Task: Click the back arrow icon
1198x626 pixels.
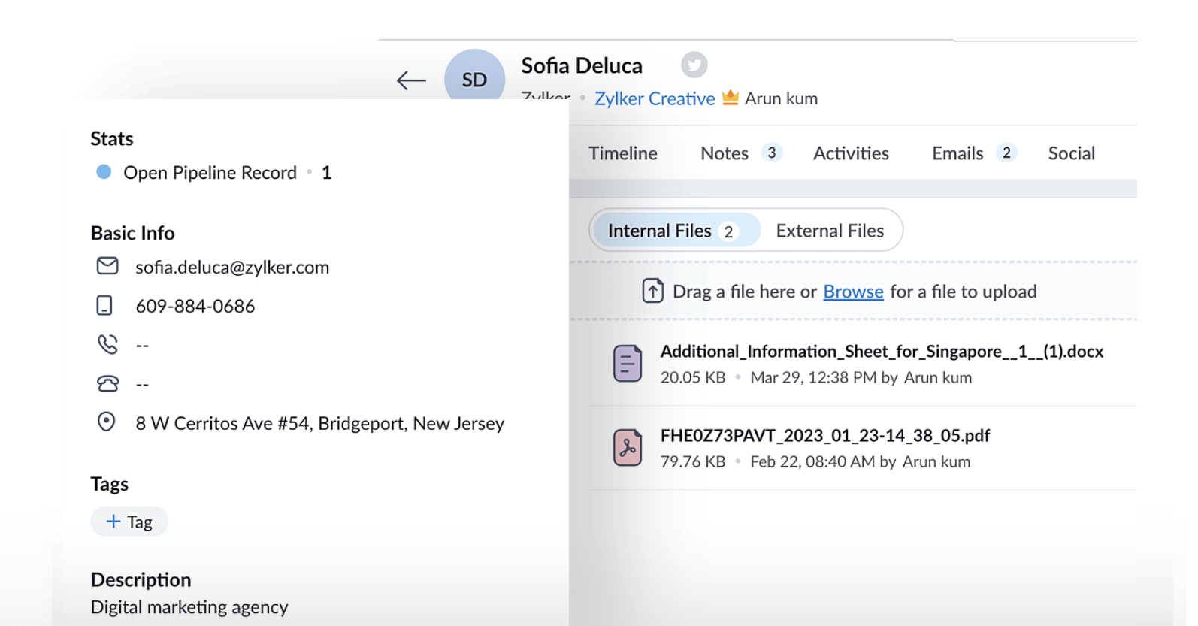Action: click(411, 80)
